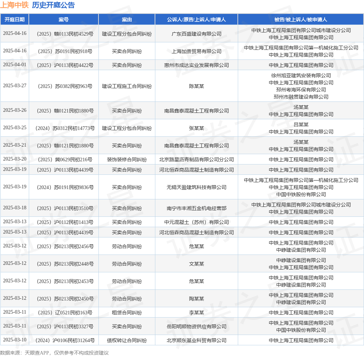Click the date 2025-03-26

15,110
